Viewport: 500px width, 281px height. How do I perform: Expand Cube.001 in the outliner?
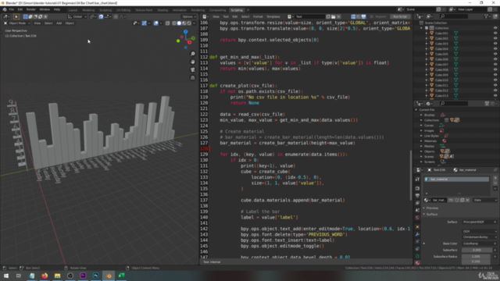click(x=427, y=33)
